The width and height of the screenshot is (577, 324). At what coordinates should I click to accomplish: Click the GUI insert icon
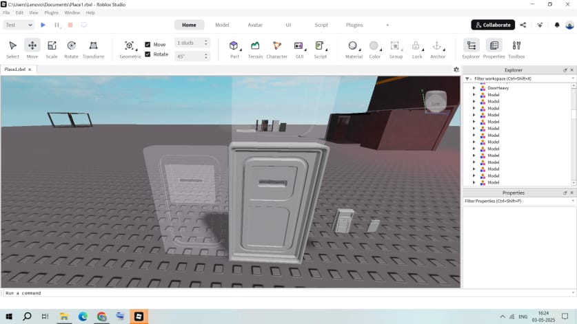(x=298, y=45)
